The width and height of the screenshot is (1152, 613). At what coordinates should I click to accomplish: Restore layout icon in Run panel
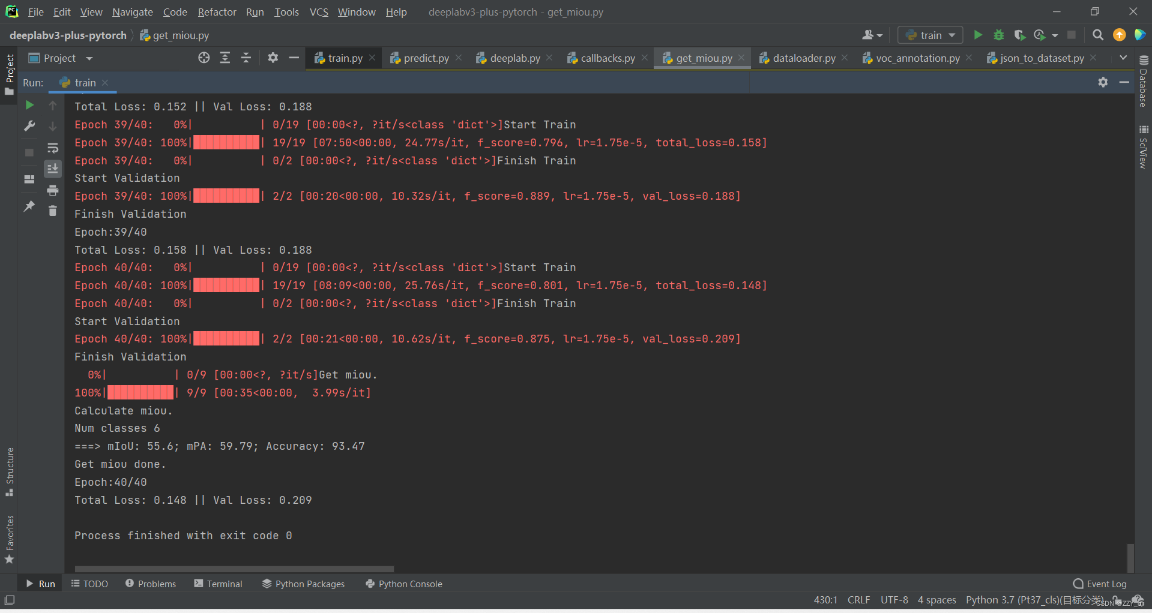point(29,179)
